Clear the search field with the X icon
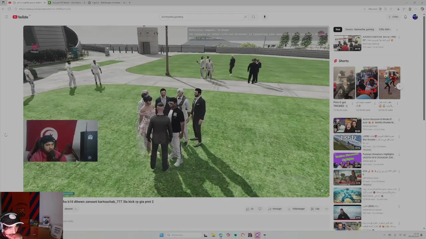 coord(245,17)
